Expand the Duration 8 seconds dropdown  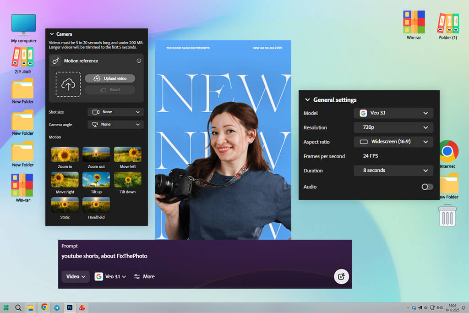click(393, 170)
